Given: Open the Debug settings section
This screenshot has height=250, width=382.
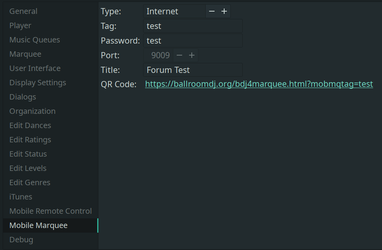Looking at the screenshot, I should [21, 240].
